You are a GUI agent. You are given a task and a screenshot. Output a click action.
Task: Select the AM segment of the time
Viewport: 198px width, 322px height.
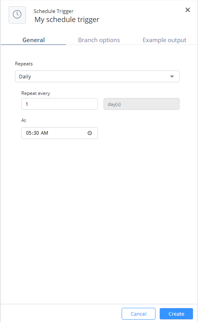click(x=44, y=133)
